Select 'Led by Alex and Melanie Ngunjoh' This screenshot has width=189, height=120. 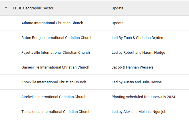pyautogui.click(x=139, y=112)
